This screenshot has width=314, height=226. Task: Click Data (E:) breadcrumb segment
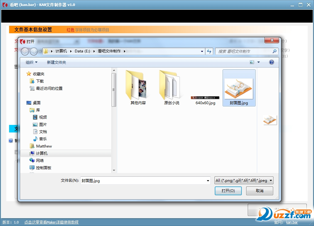82,51
